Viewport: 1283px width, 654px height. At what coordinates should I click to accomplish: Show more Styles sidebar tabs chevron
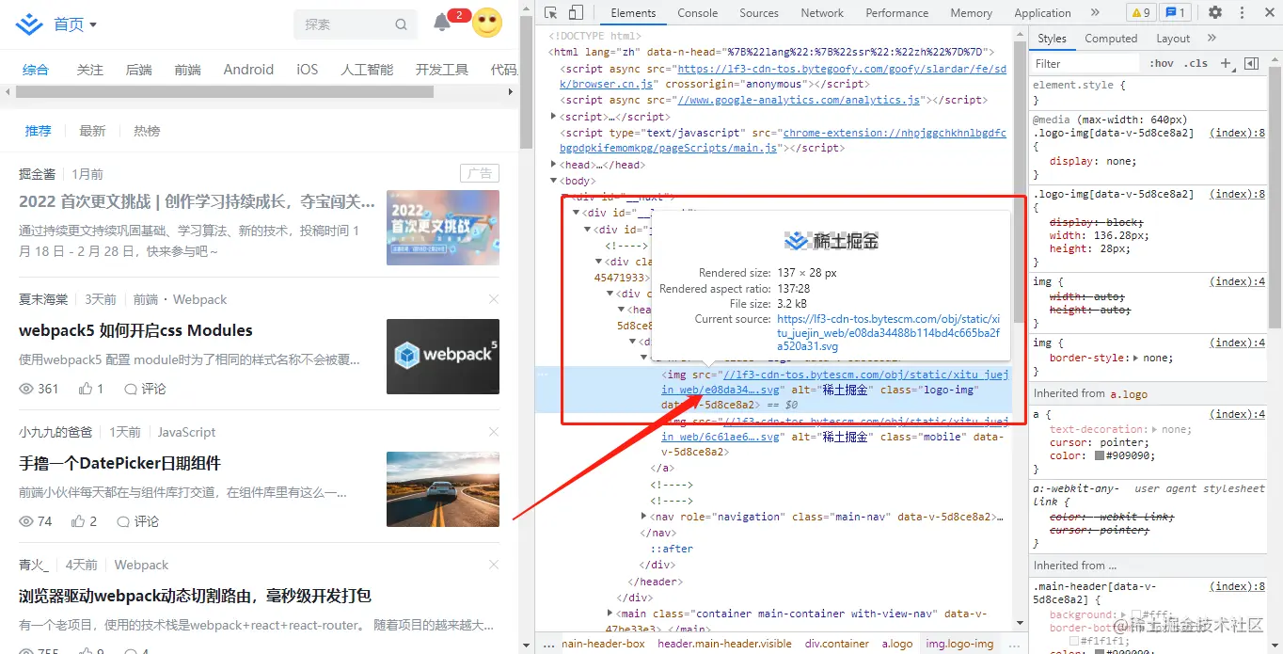pyautogui.click(x=1212, y=39)
